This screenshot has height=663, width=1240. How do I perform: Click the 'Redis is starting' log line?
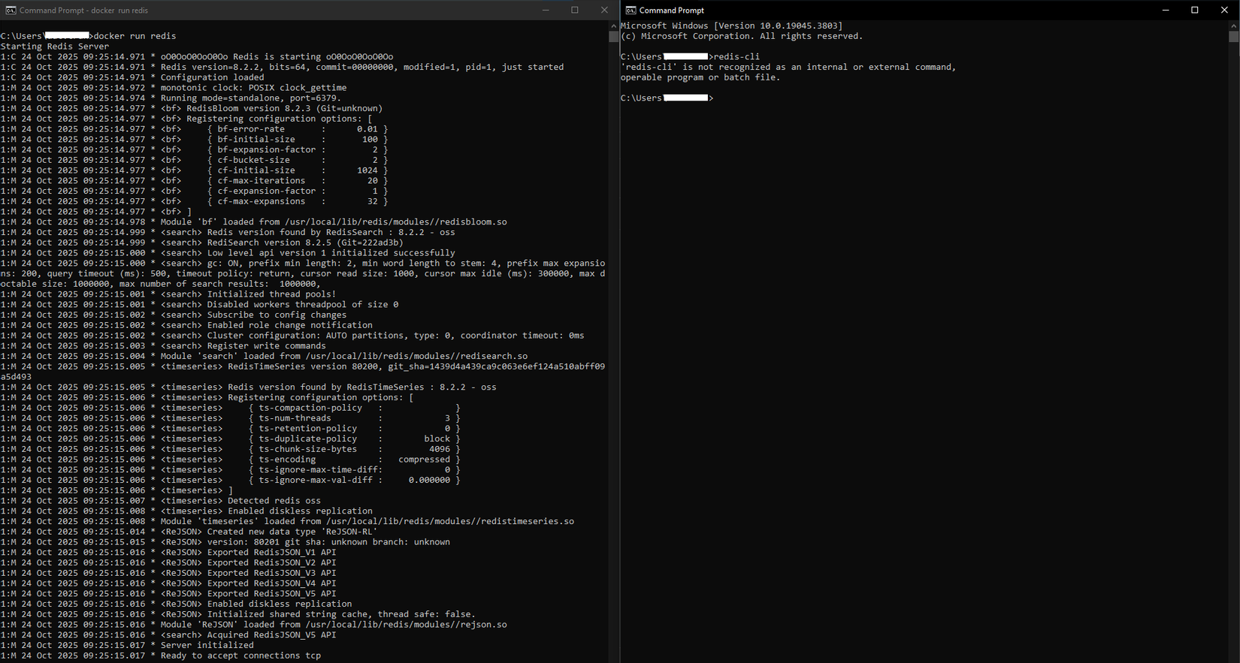197,57
